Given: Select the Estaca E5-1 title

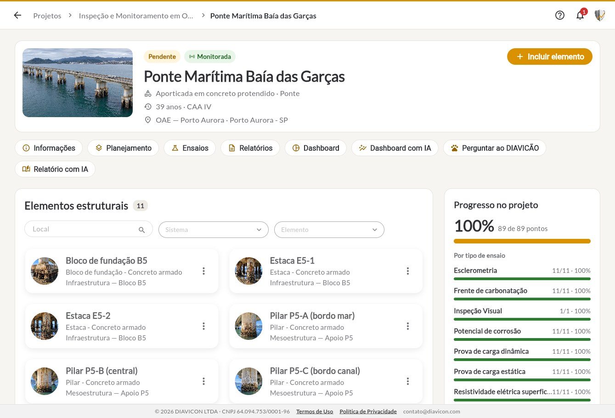Looking at the screenshot, I should [292, 260].
